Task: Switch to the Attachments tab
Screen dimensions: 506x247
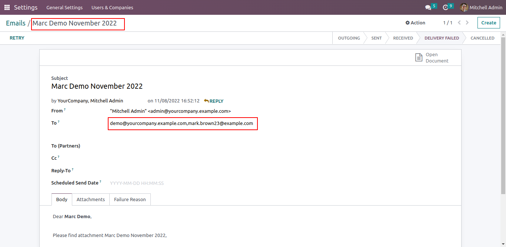Action: click(x=91, y=199)
